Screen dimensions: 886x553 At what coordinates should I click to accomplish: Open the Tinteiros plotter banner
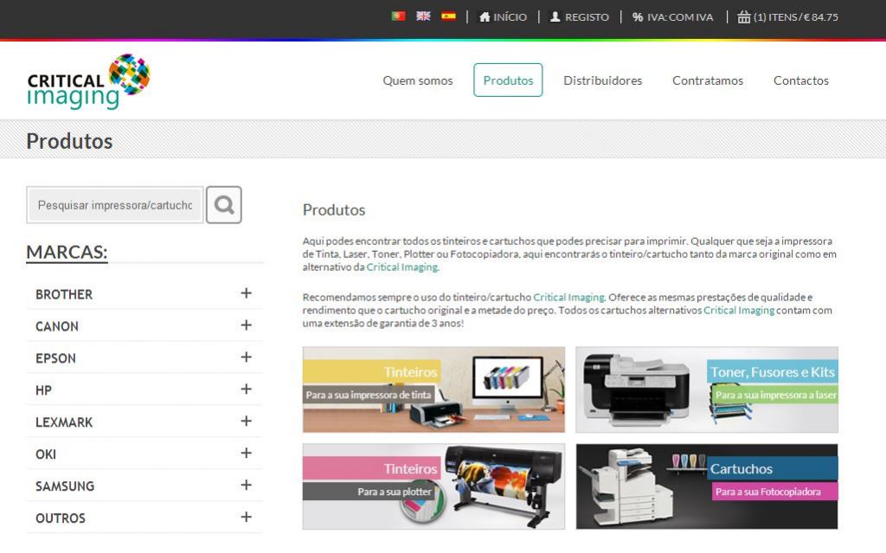(x=433, y=486)
